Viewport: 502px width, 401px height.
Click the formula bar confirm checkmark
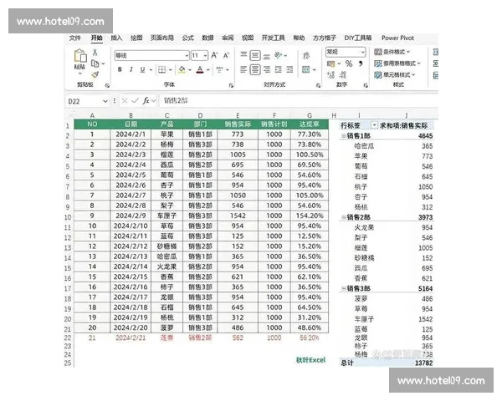(135, 101)
